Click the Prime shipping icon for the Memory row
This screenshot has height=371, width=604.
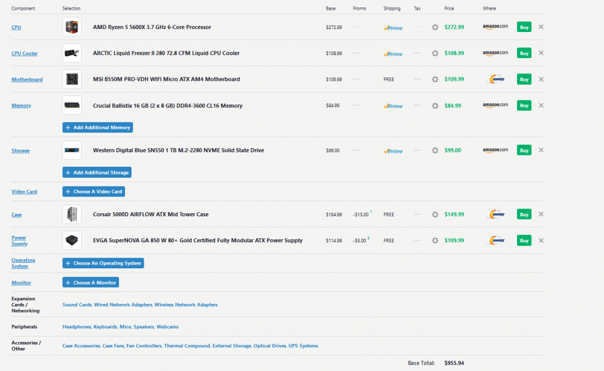tap(393, 105)
